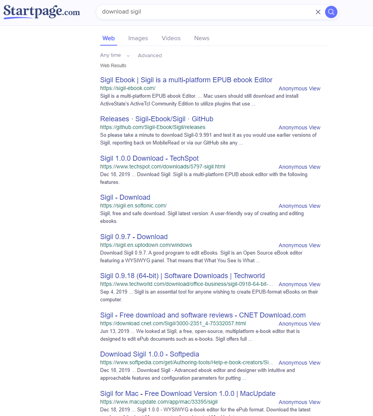The height and width of the screenshot is (416, 373).
Task: Open Anonymous View for the Uptodown result
Action: click(300, 245)
